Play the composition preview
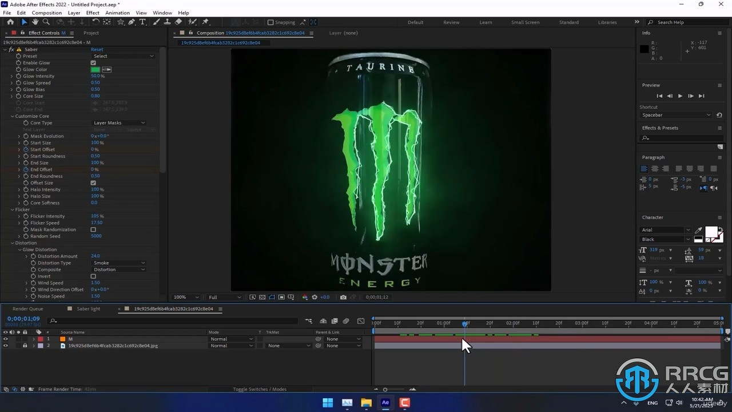 tap(680, 96)
